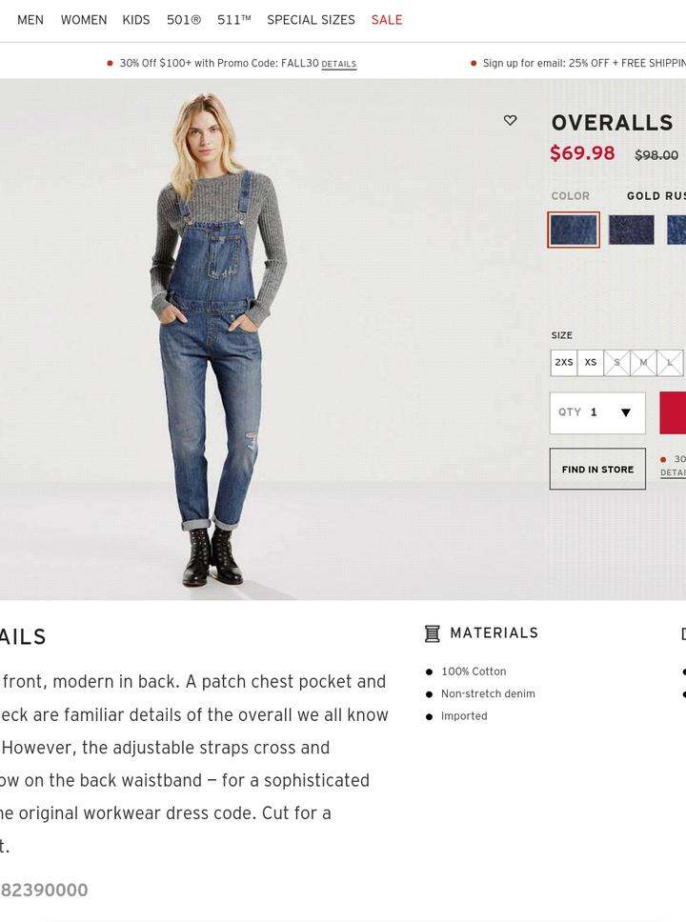
Task: Open the 511™ jeans menu
Action: [234, 20]
